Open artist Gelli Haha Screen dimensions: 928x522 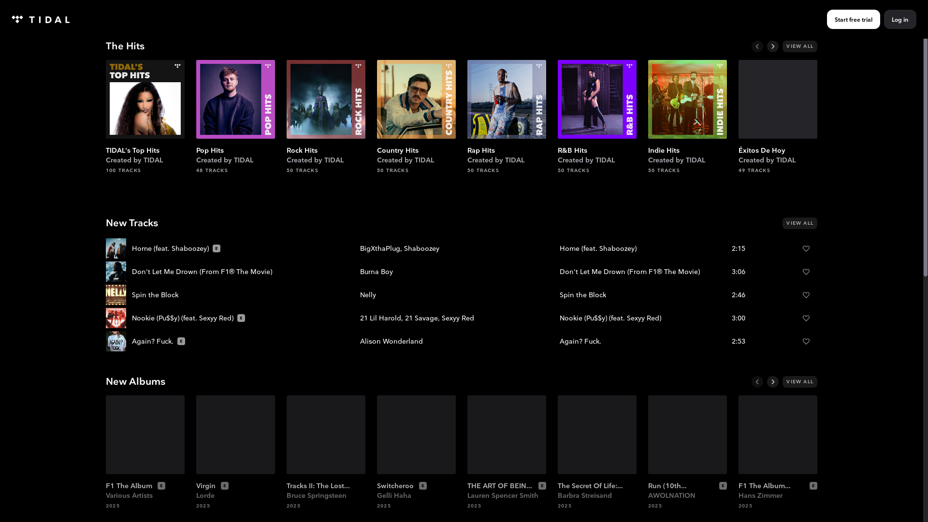click(x=394, y=495)
